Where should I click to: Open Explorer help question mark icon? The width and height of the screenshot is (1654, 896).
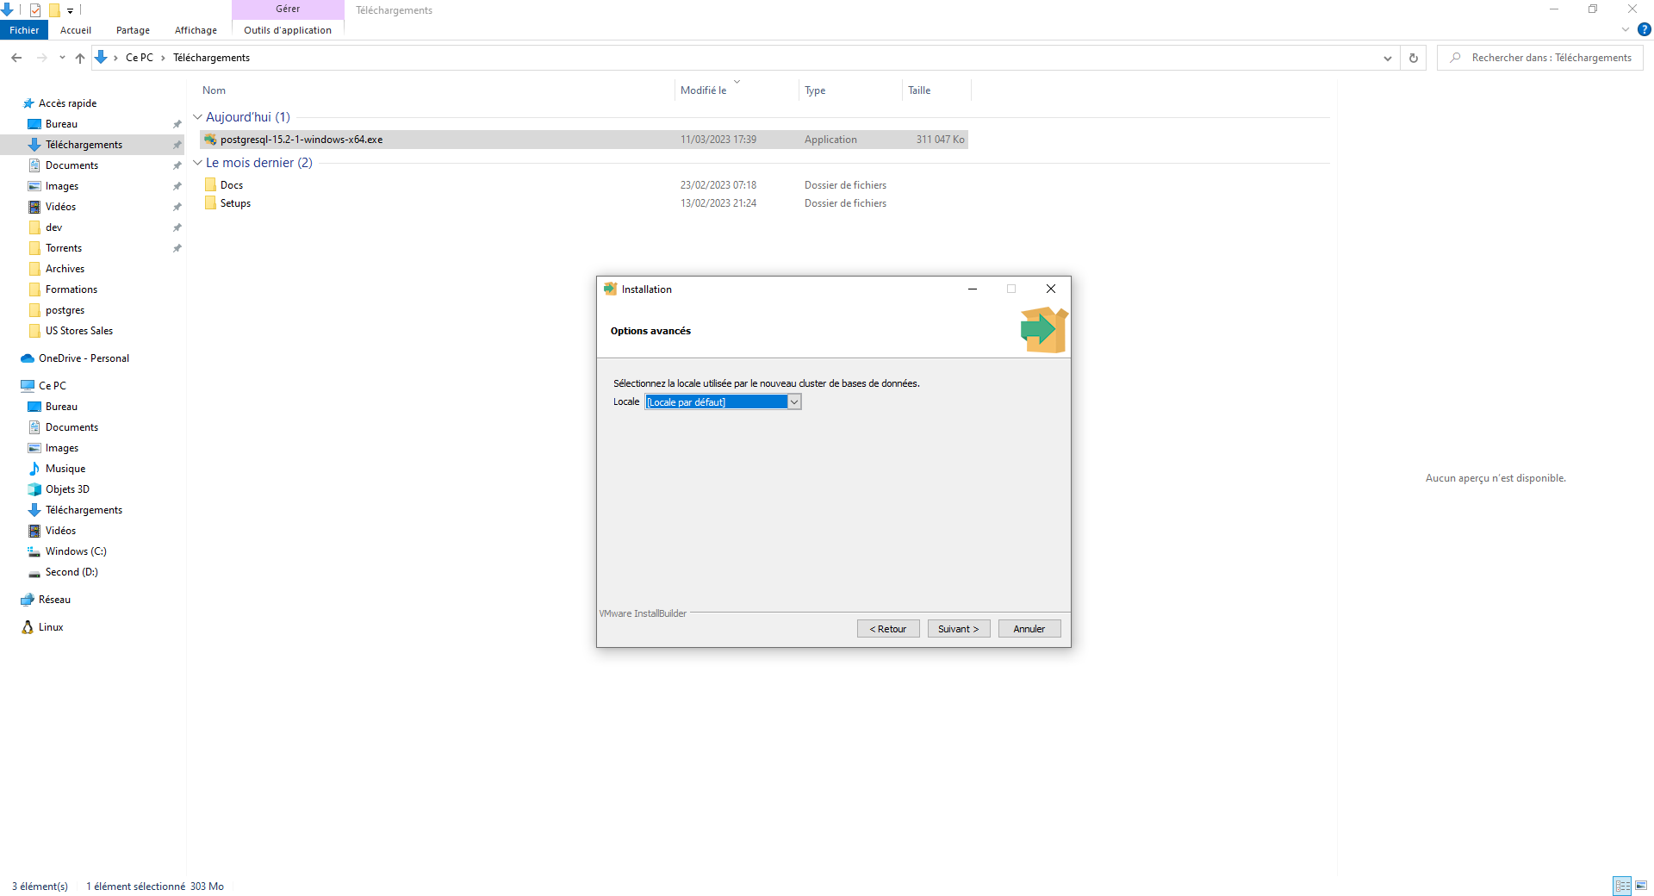tap(1644, 29)
